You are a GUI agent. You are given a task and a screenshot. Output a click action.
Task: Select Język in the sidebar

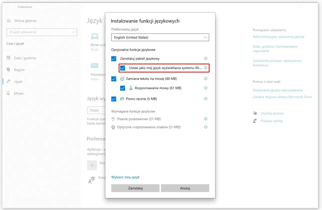click(18, 82)
